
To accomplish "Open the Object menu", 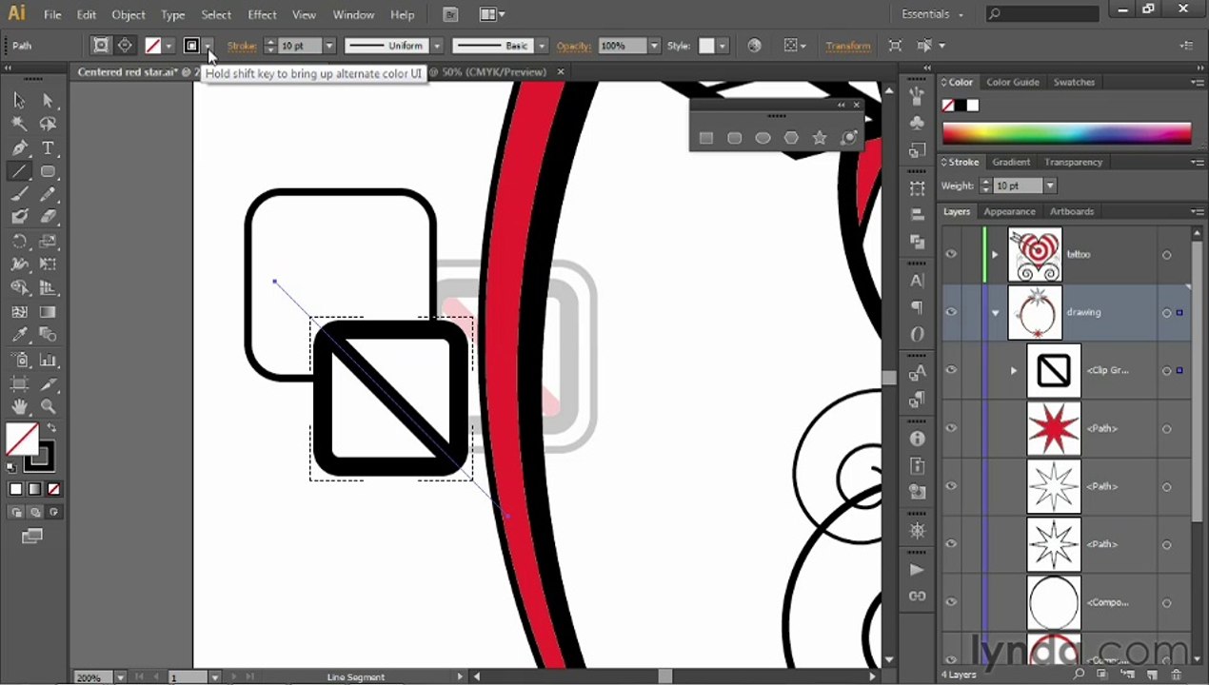I will [x=129, y=14].
